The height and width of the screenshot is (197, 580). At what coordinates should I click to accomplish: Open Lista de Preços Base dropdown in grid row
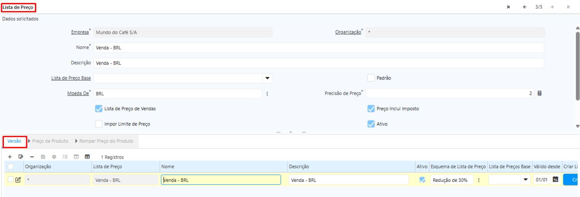point(526,180)
